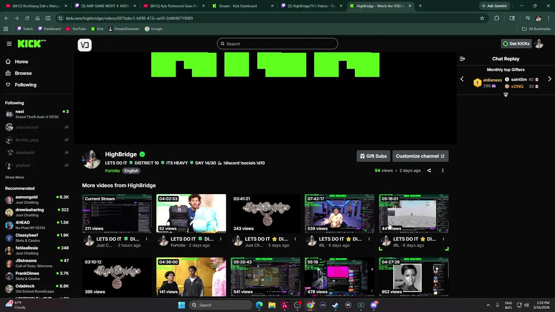Open the bookmarks bar apps grid icon

[x=6, y=29]
